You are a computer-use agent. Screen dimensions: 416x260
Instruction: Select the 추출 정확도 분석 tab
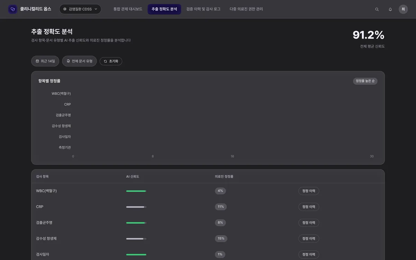tap(164, 9)
